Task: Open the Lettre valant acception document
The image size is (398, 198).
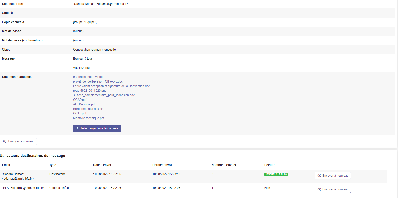Action: tap(111, 86)
